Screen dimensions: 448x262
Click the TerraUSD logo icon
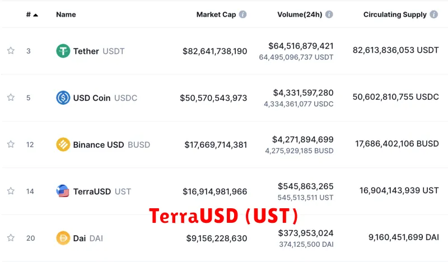coord(63,191)
